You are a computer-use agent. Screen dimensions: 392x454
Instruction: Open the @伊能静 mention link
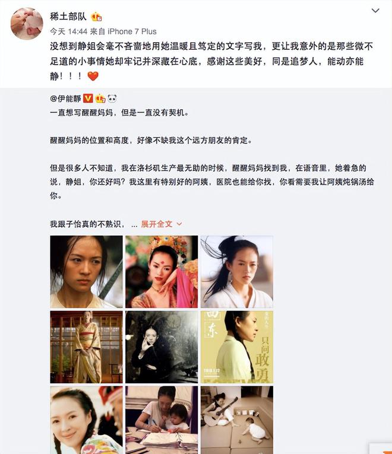pyautogui.click(x=65, y=99)
